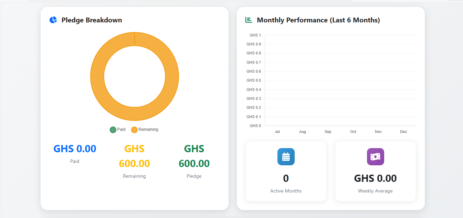Click the GHS 600.00 Pledge total
The image size is (463, 218).
(194, 156)
